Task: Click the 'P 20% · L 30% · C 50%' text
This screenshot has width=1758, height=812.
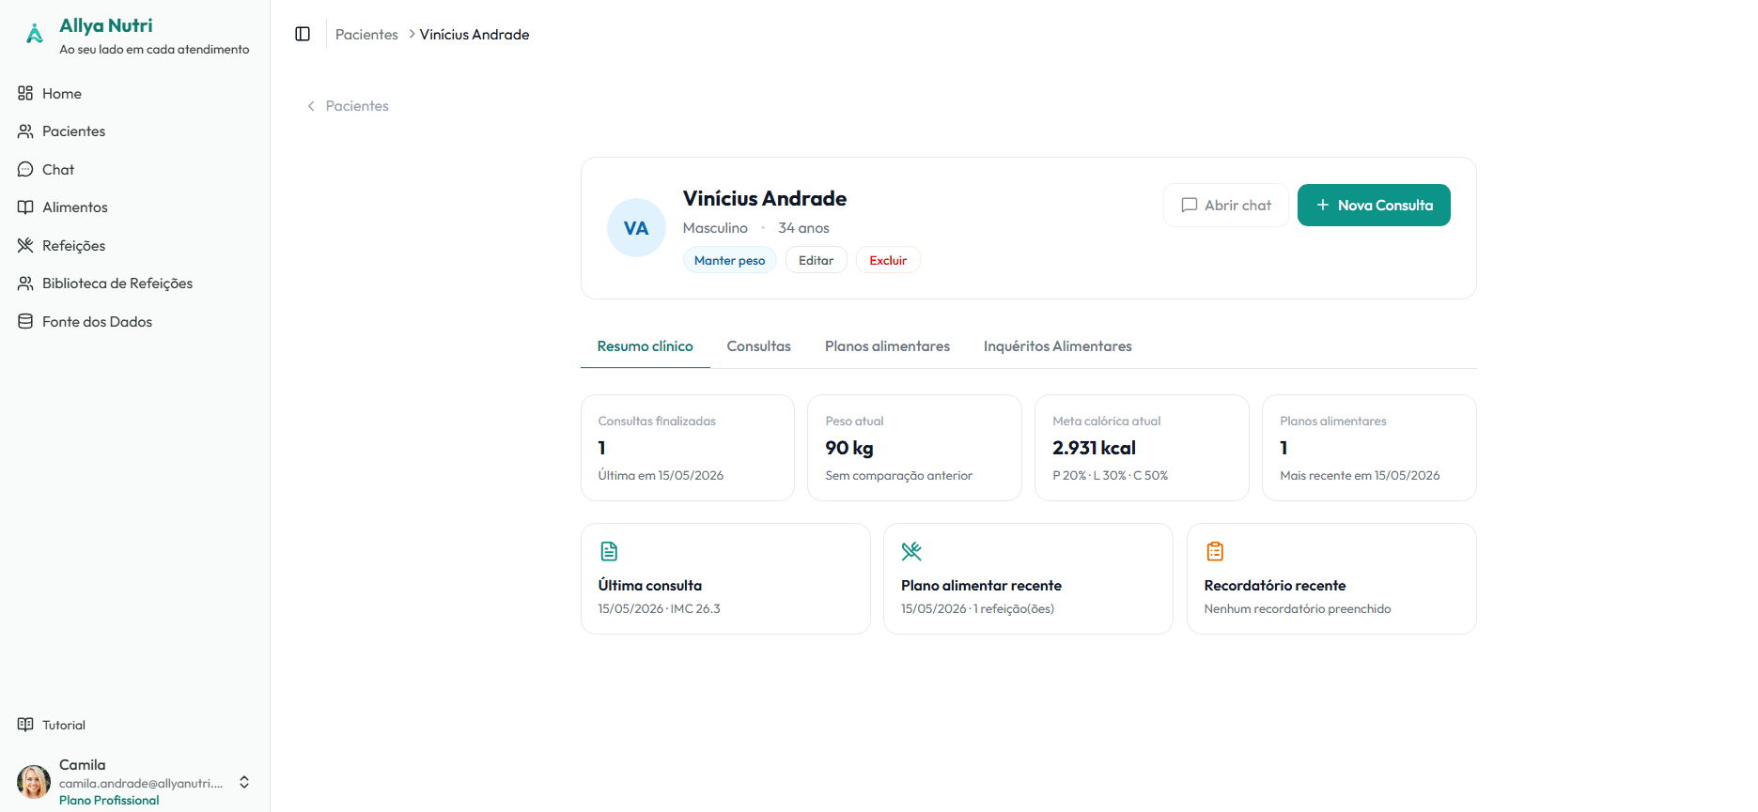Action: pos(1111,476)
